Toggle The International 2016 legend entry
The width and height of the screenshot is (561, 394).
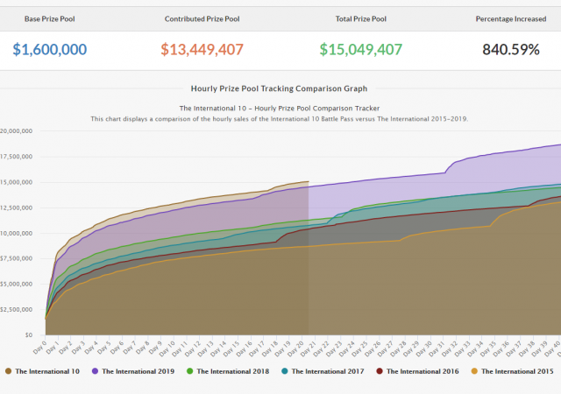422,371
